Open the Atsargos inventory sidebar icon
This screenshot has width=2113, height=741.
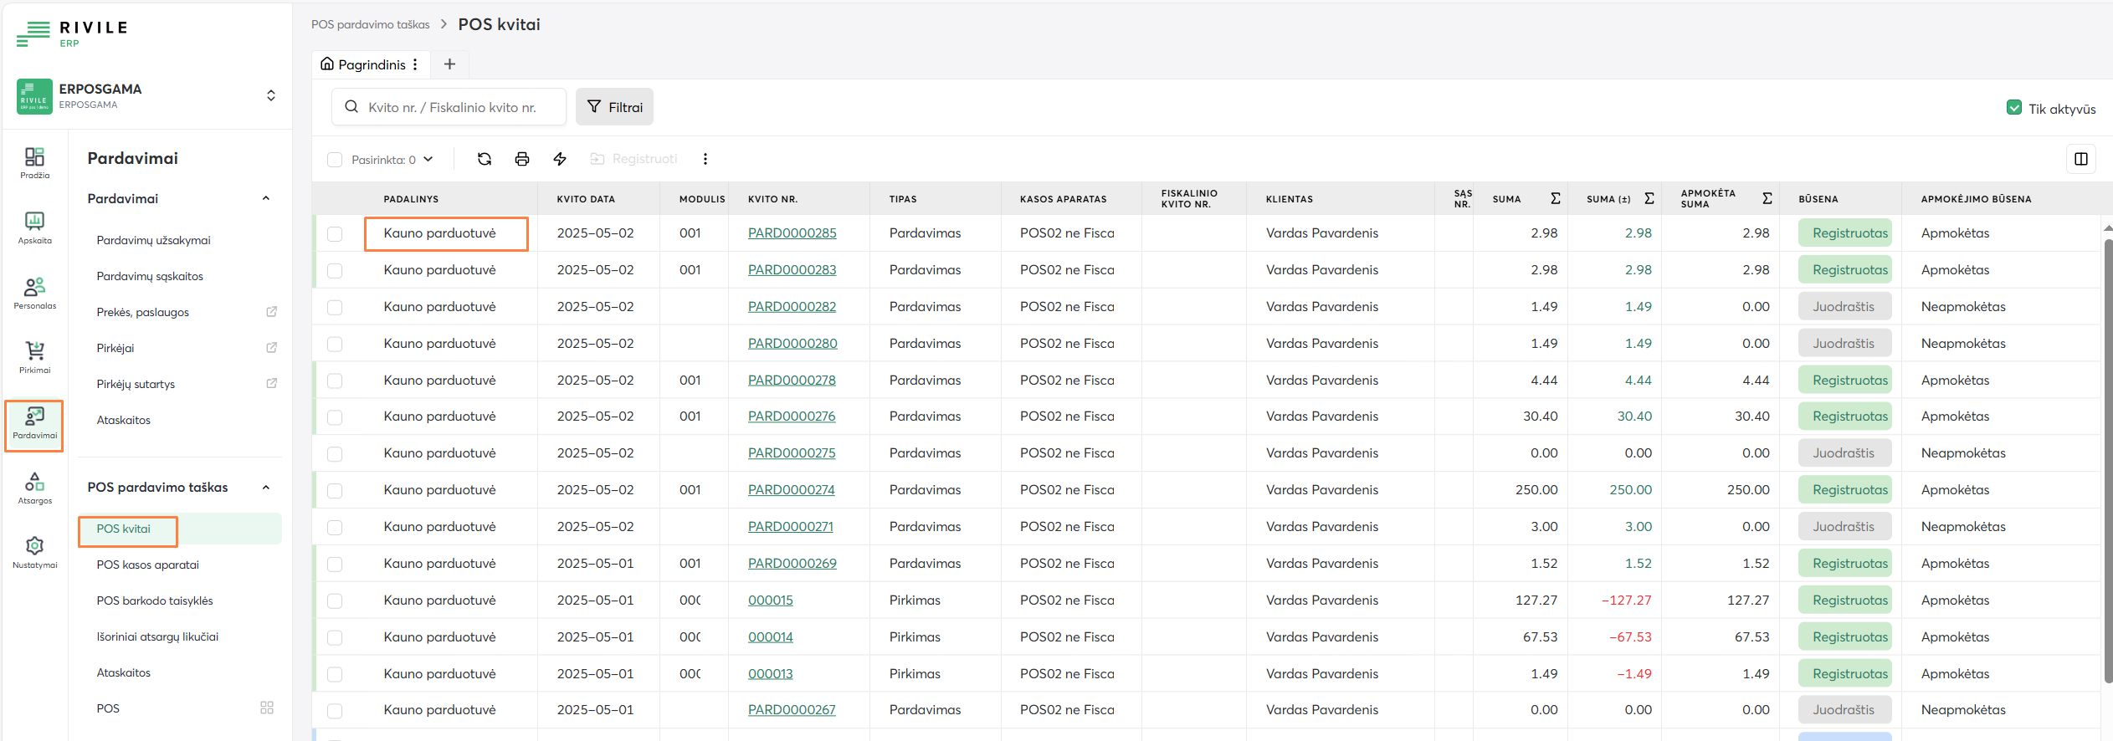(34, 488)
